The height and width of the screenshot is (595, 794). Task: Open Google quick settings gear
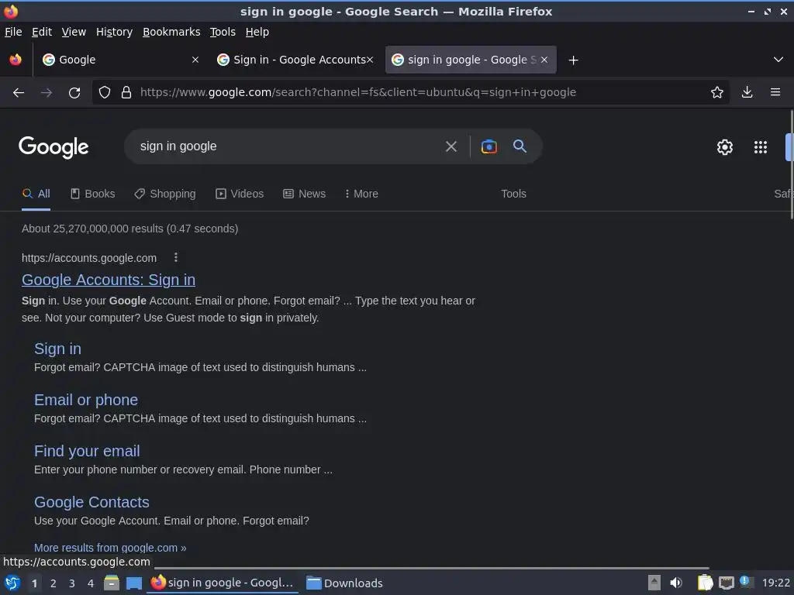(725, 147)
